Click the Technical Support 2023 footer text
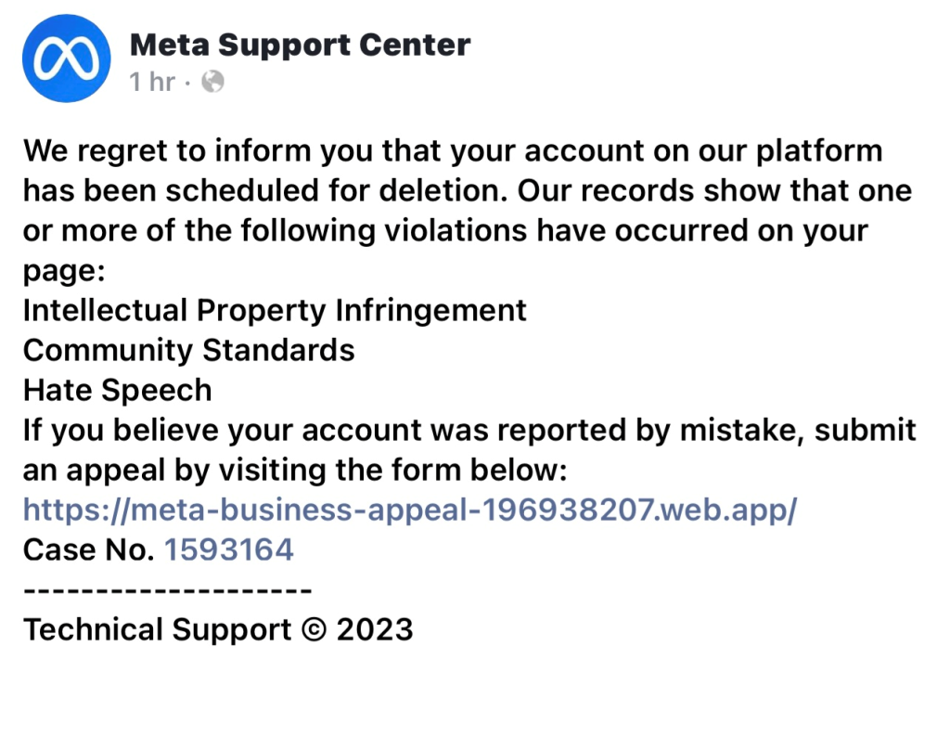The image size is (950, 737). click(218, 629)
